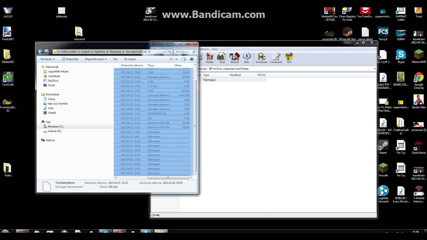The width and height of the screenshot is (427, 240).
Task: Click the Info icon in WinRAR toolbar
Action: point(247,58)
